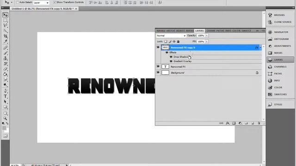Open the Adjustments panel button
This screenshot has height=166, width=296.
coord(280,46)
